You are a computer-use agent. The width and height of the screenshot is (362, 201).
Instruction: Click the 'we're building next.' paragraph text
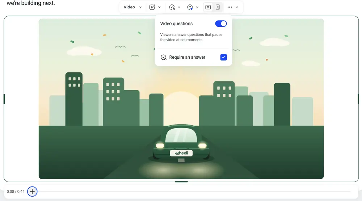pos(31,3)
